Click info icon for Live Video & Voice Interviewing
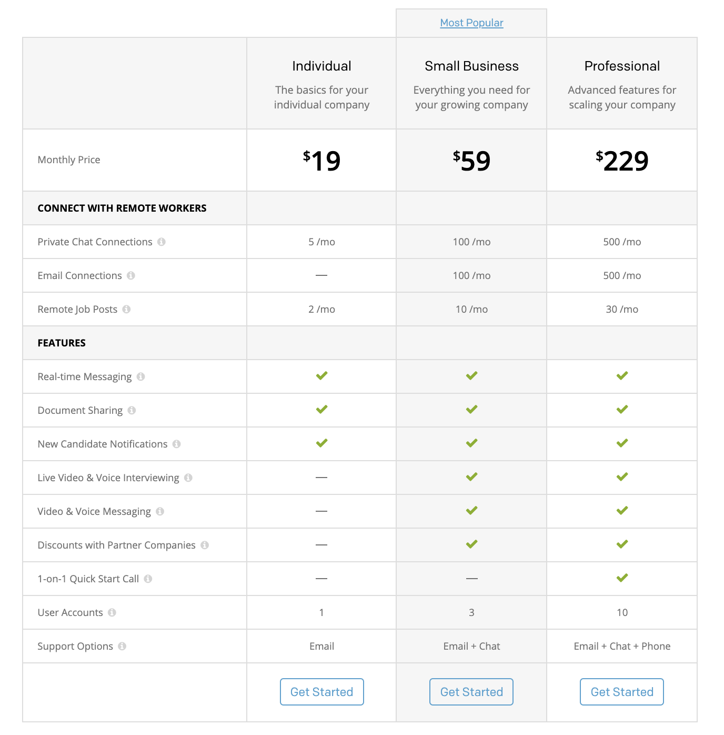724x735 pixels. (188, 478)
